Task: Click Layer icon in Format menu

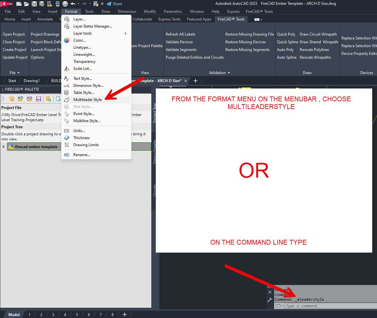Action: pos(67,19)
